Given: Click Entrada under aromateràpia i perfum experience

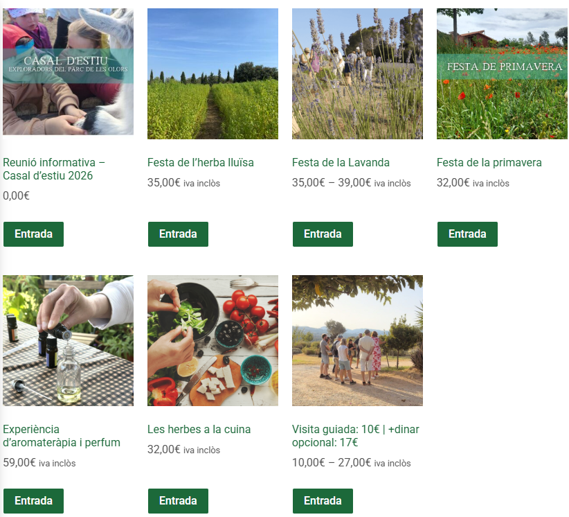Looking at the screenshot, I should click(33, 500).
